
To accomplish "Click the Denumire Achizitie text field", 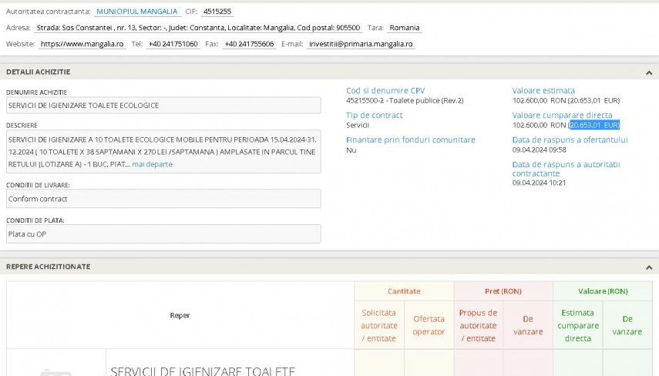I will click(x=163, y=106).
